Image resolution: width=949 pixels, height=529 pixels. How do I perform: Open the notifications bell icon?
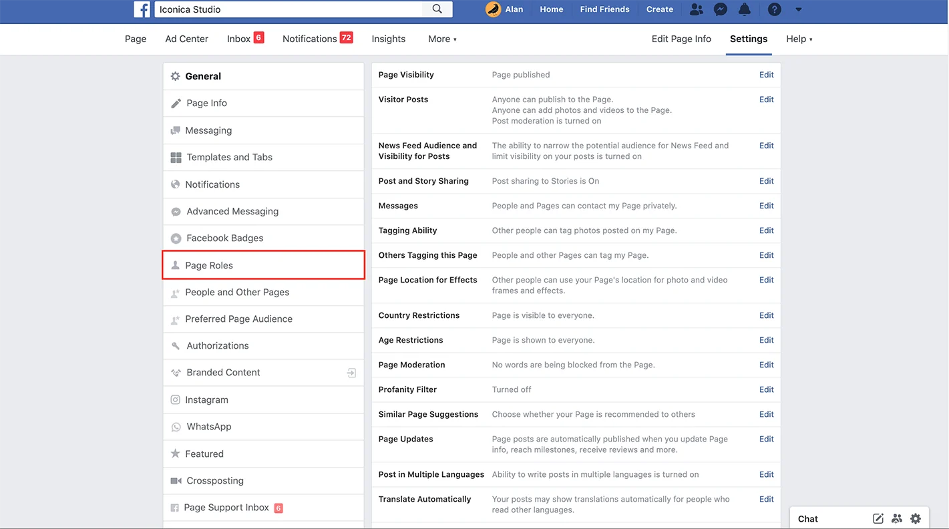pyautogui.click(x=745, y=9)
